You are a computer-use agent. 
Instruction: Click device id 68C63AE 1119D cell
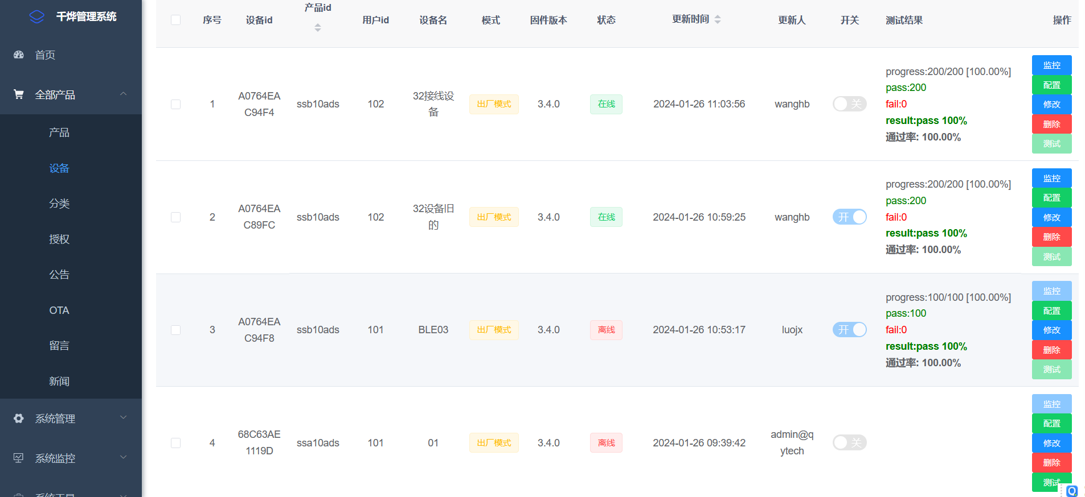coord(259,442)
